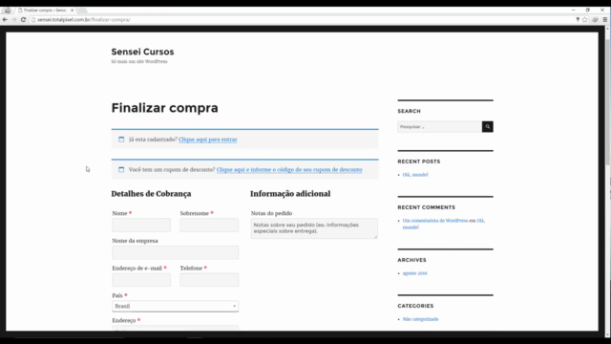611x344 pixels.
Task: Open the País dropdown showing Brasil
Action: click(176, 306)
